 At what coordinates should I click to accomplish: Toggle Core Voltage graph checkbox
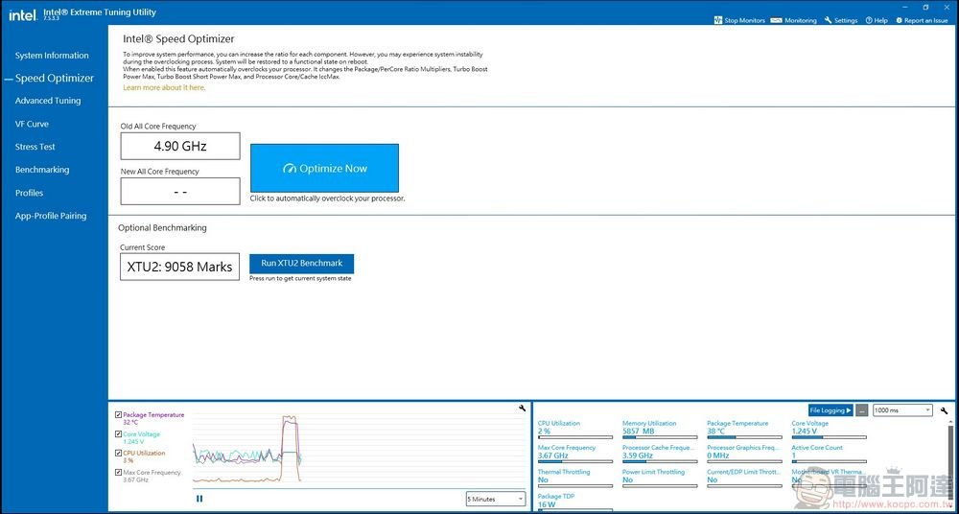click(119, 434)
